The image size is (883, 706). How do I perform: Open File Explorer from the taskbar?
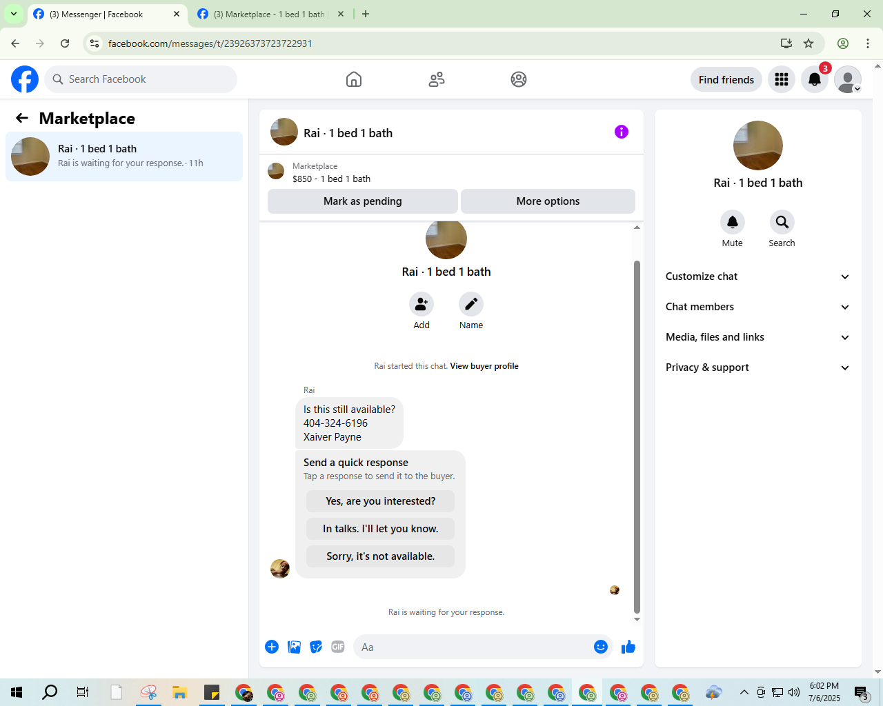tap(179, 692)
